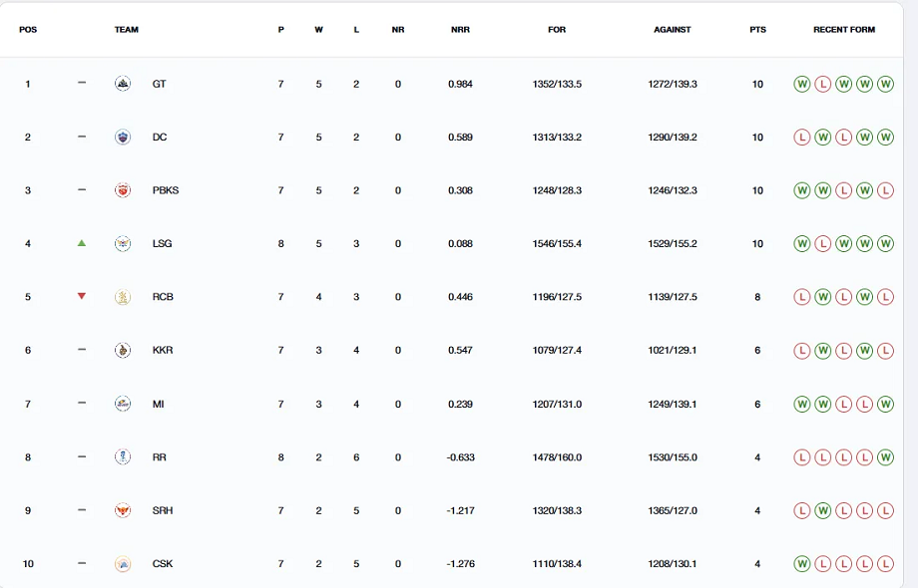
Task: Click the LSG team logo icon
Action: click(x=122, y=243)
